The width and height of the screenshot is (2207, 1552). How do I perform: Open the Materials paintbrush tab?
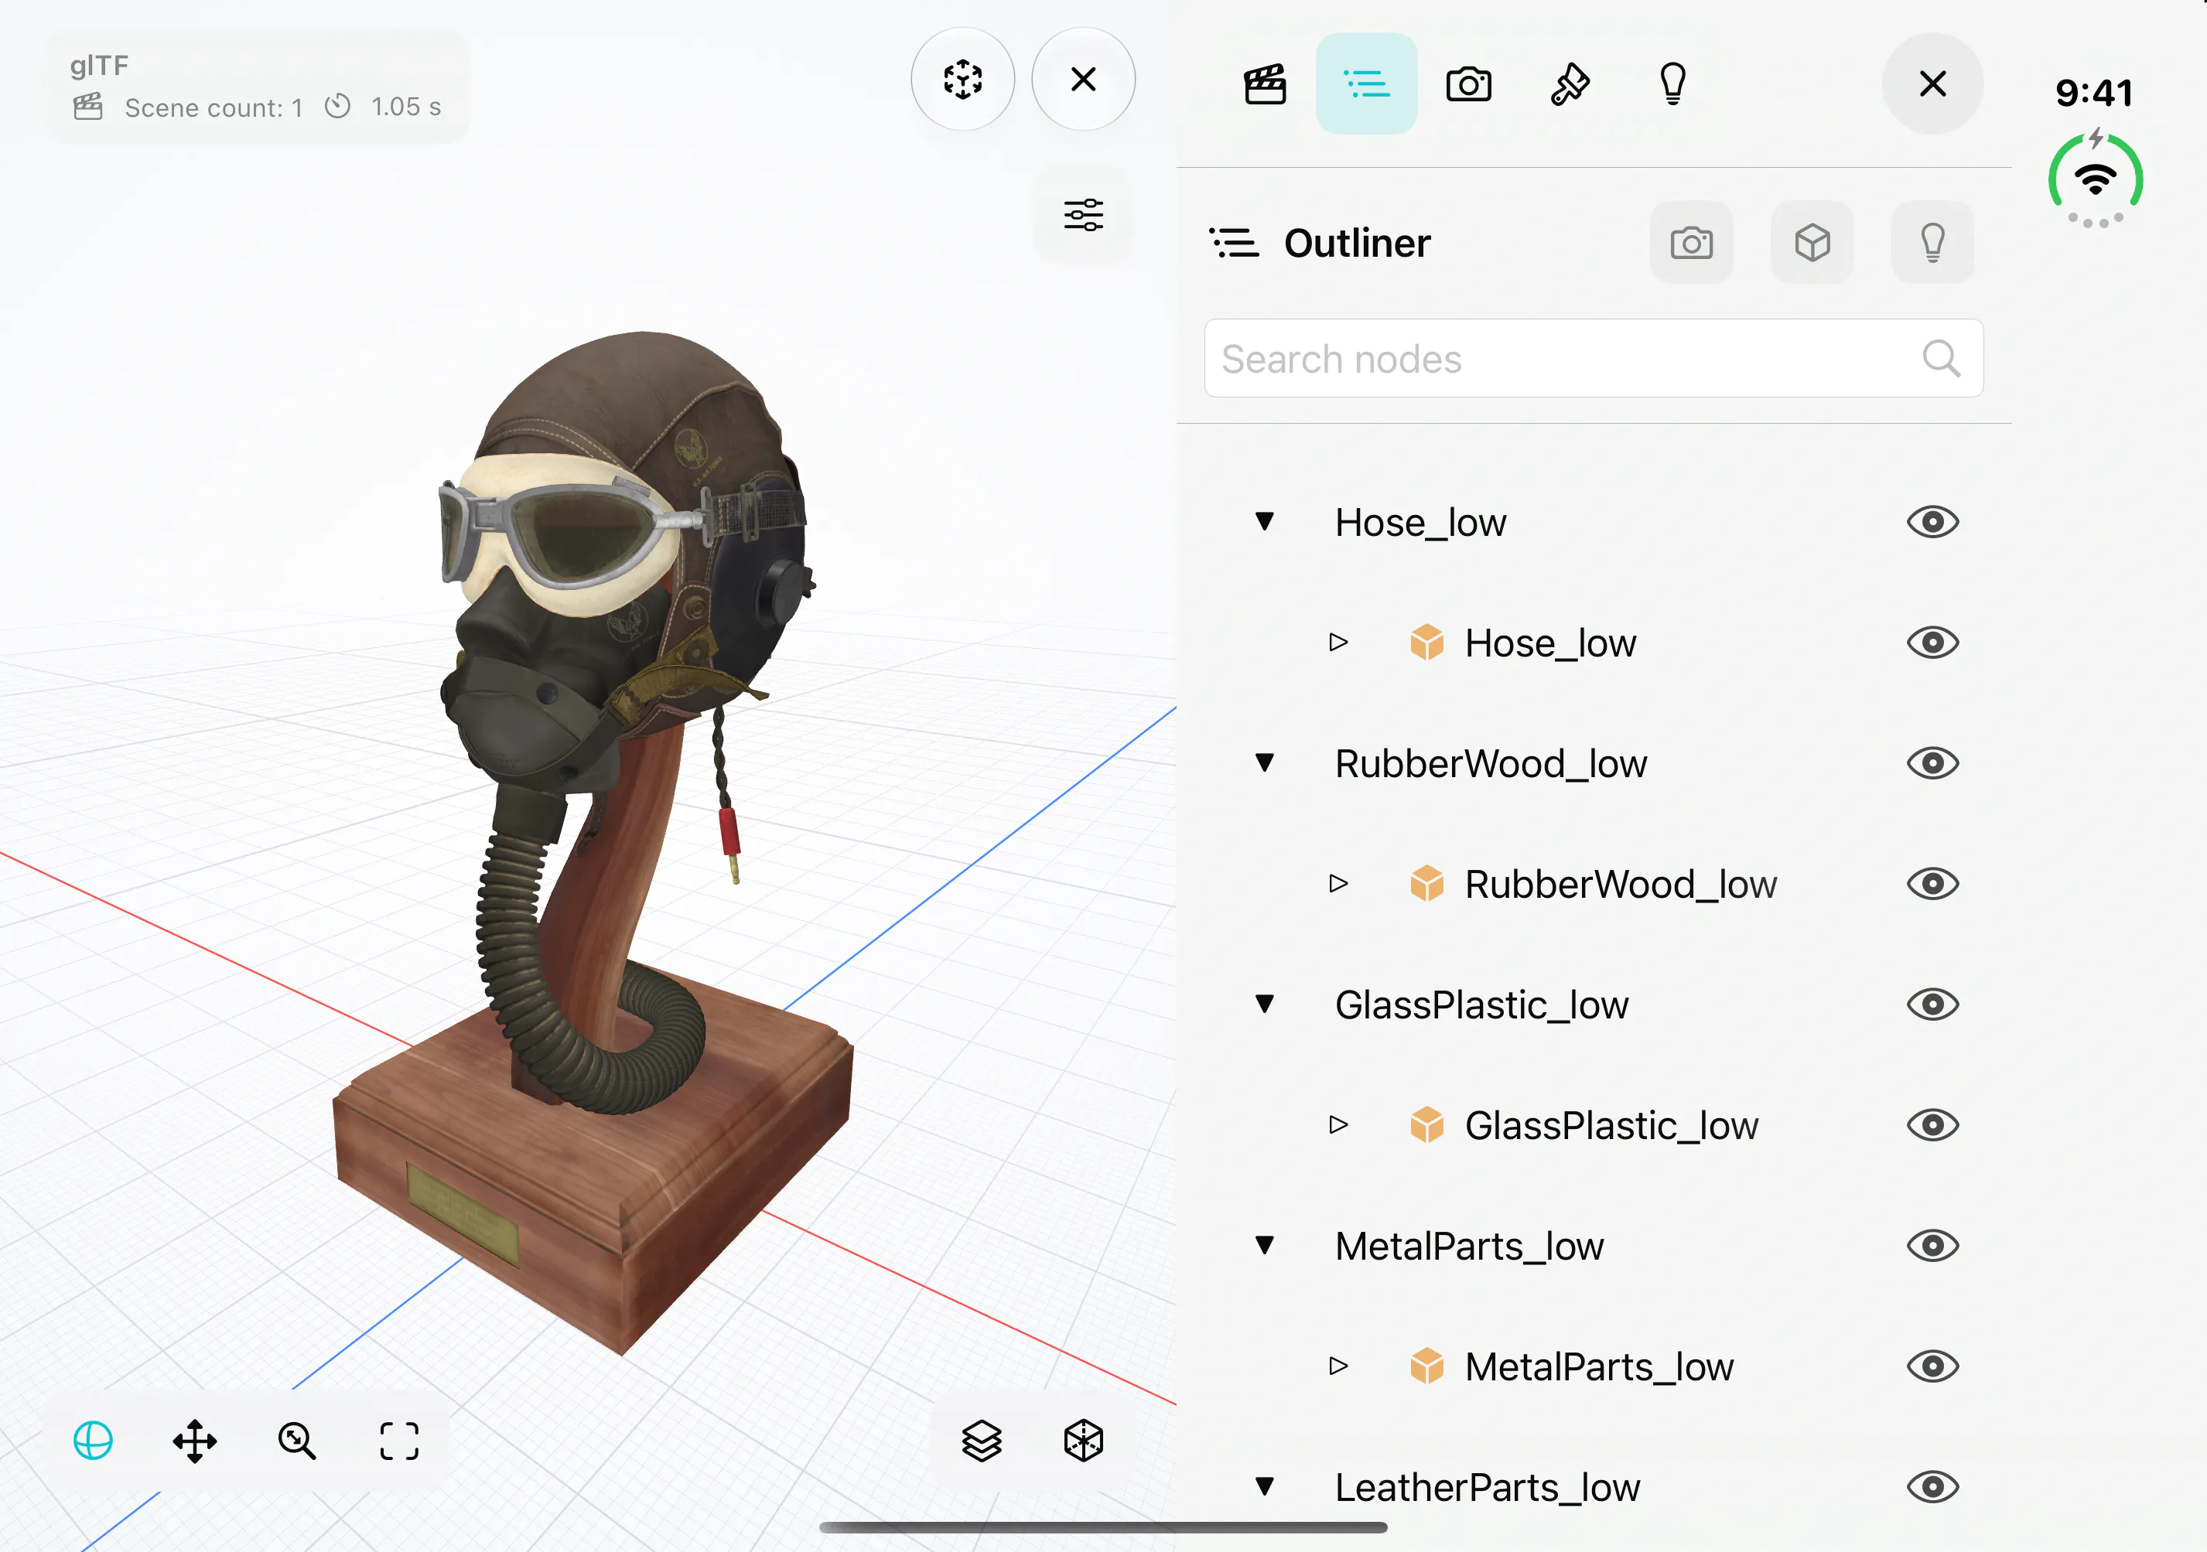[x=1570, y=84]
